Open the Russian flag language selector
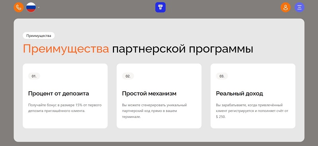 coord(31,7)
